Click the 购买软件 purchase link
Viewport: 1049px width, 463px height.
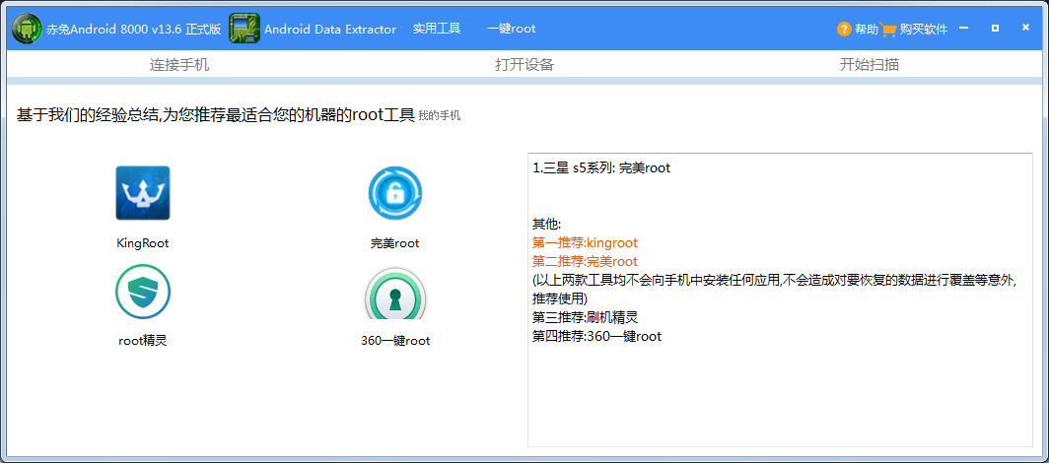pyautogui.click(x=924, y=30)
